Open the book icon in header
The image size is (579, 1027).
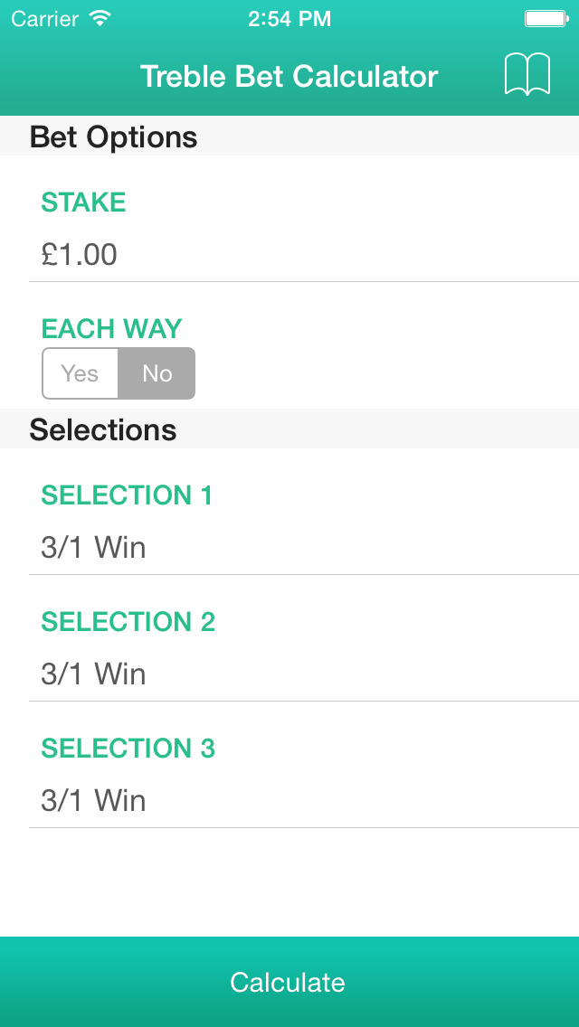tap(527, 75)
